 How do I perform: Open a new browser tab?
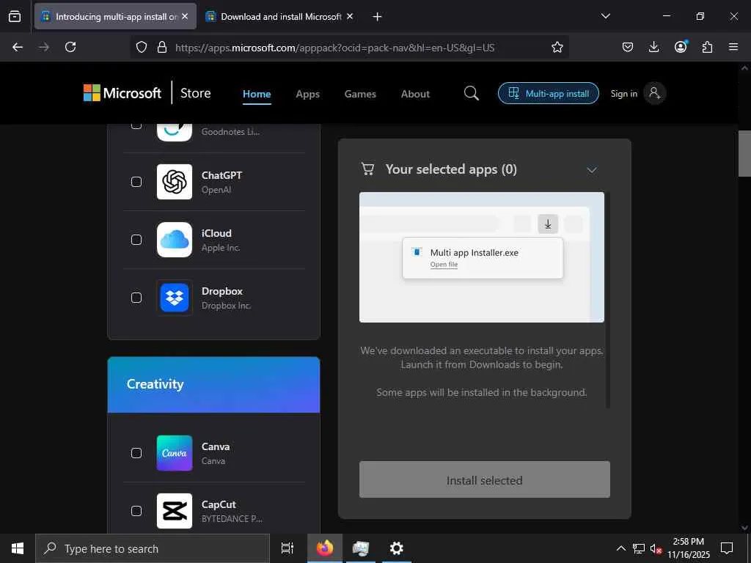pos(378,17)
